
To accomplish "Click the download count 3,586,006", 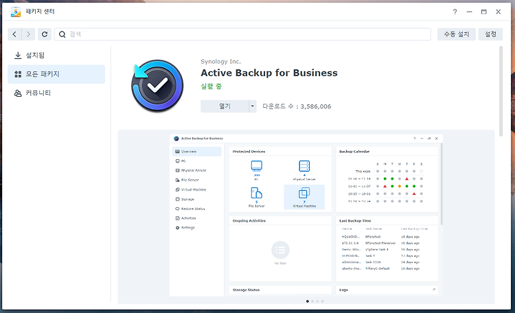I will tap(316, 106).
